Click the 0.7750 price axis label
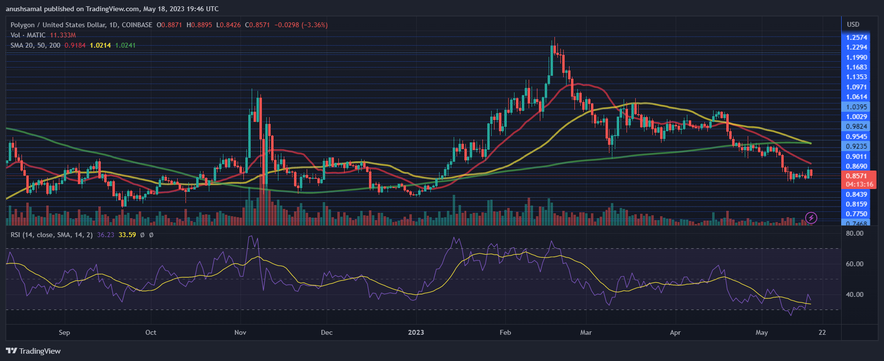Image resolution: width=884 pixels, height=361 pixels. click(856, 214)
